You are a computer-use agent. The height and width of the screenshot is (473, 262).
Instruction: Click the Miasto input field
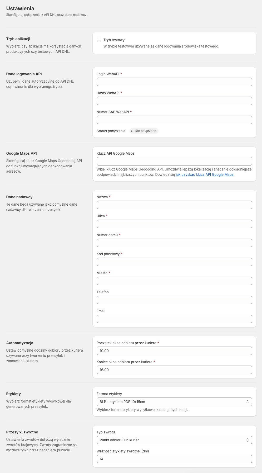174,281
